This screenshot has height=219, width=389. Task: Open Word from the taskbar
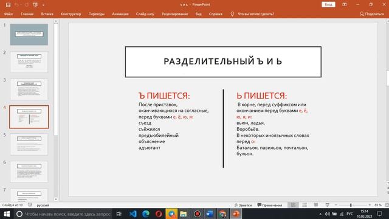point(210,214)
